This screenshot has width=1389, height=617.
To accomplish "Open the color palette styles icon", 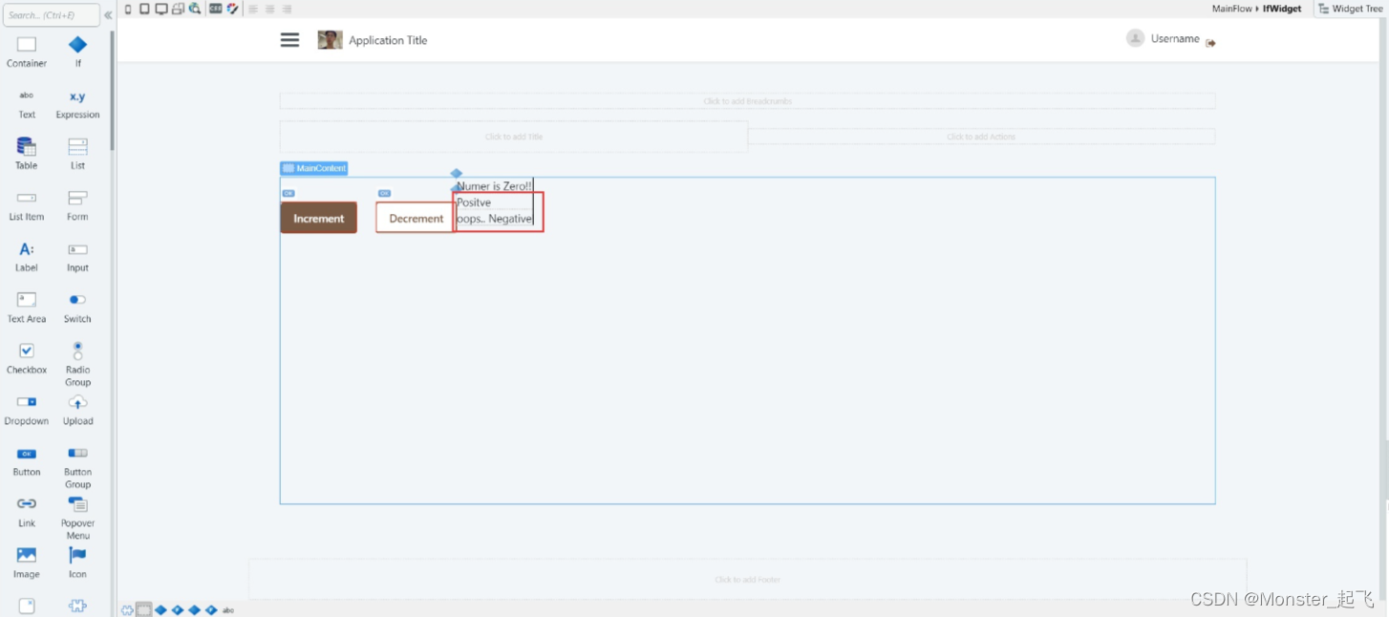I will point(232,9).
